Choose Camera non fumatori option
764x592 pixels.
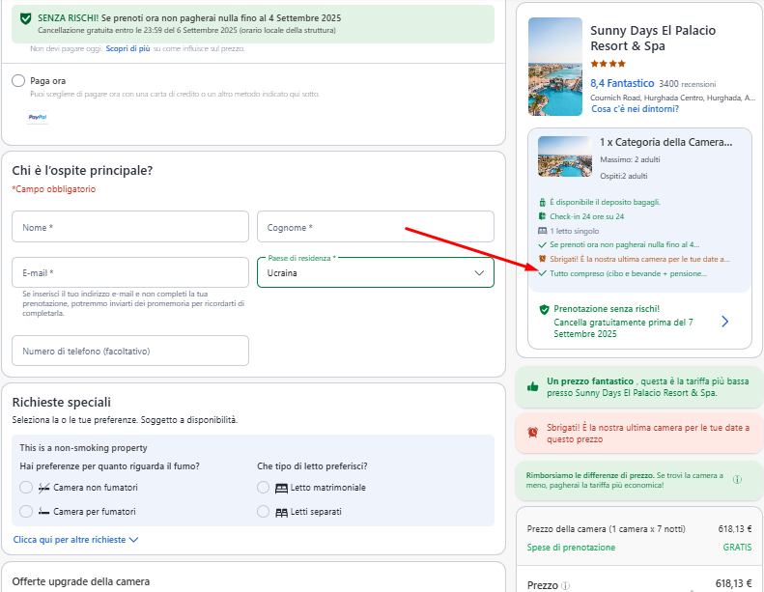26,488
